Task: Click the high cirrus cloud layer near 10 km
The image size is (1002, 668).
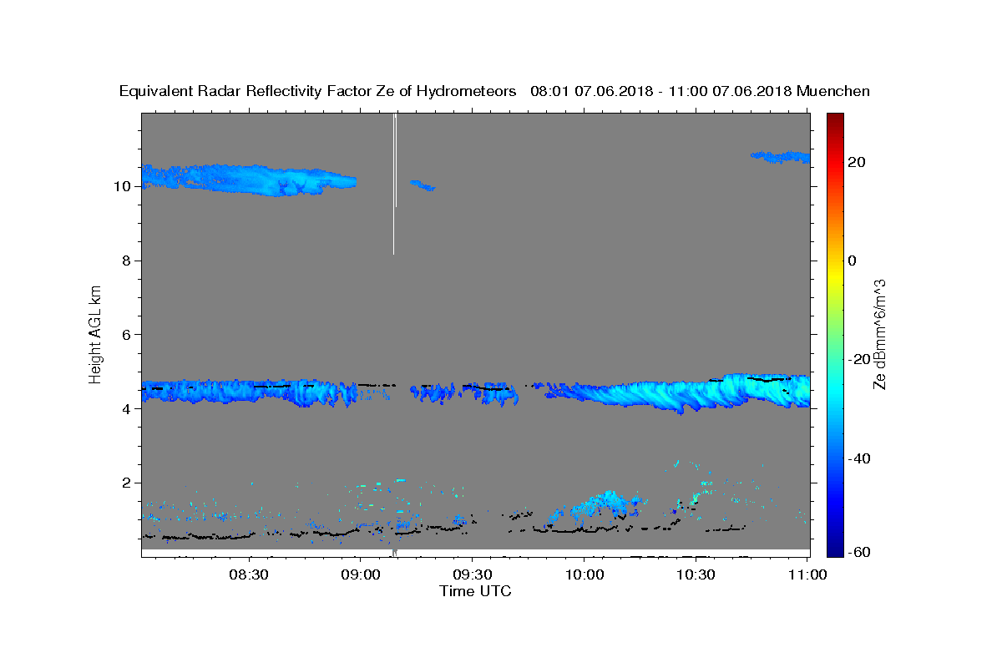Action: (250, 179)
